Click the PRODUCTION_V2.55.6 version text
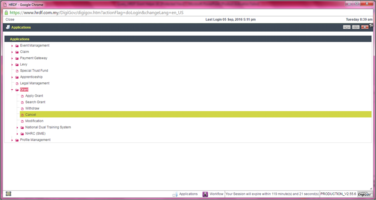 [338, 194]
